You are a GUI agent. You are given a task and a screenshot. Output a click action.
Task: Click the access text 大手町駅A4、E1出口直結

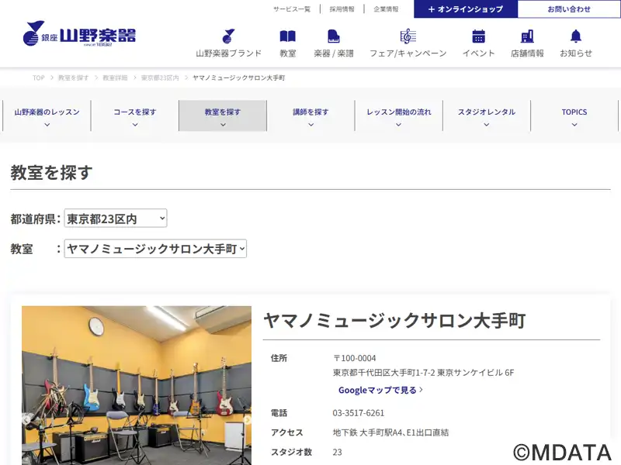tap(404, 432)
